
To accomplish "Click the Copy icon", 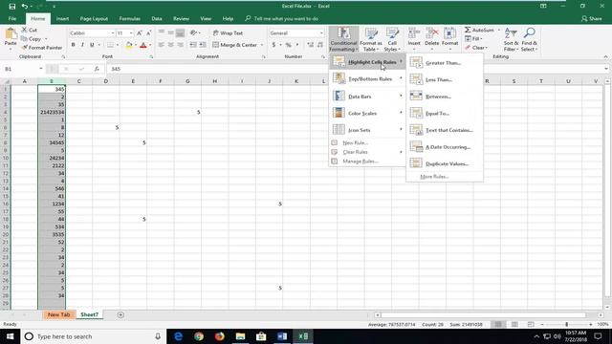I will (x=24, y=38).
